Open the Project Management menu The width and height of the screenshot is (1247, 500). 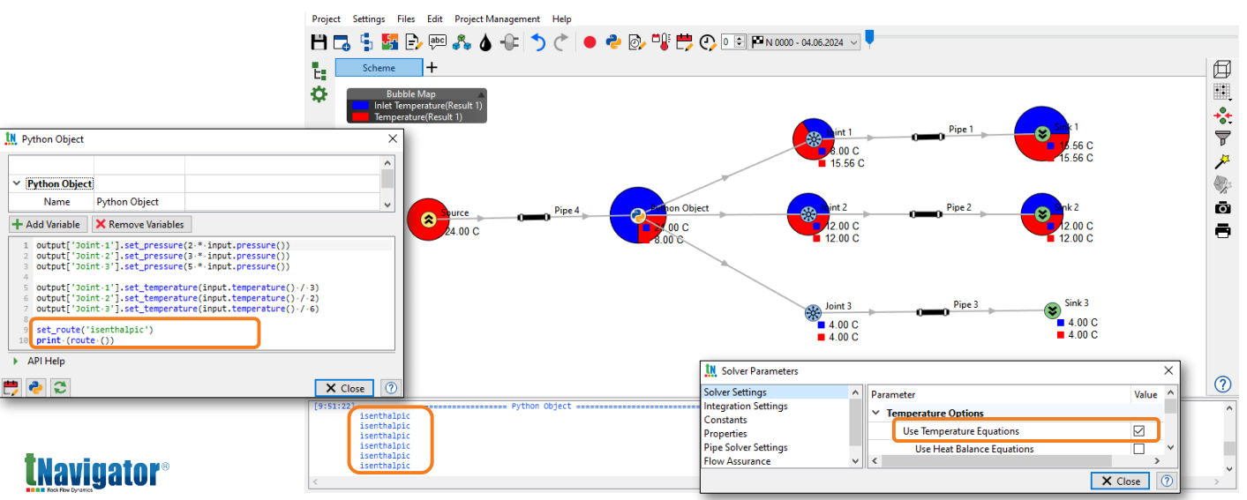tap(497, 19)
